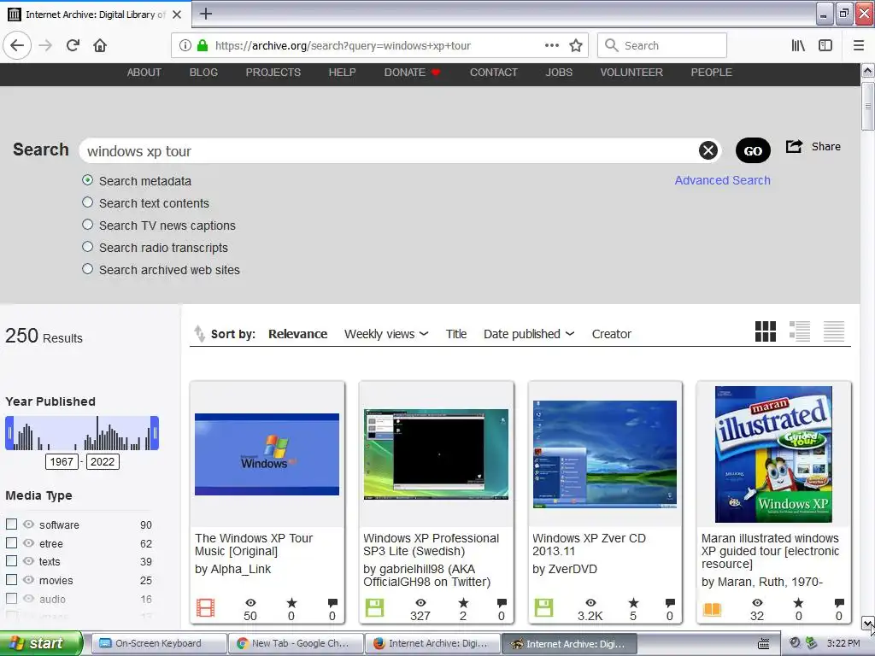Click the Windows Start button

[41, 643]
